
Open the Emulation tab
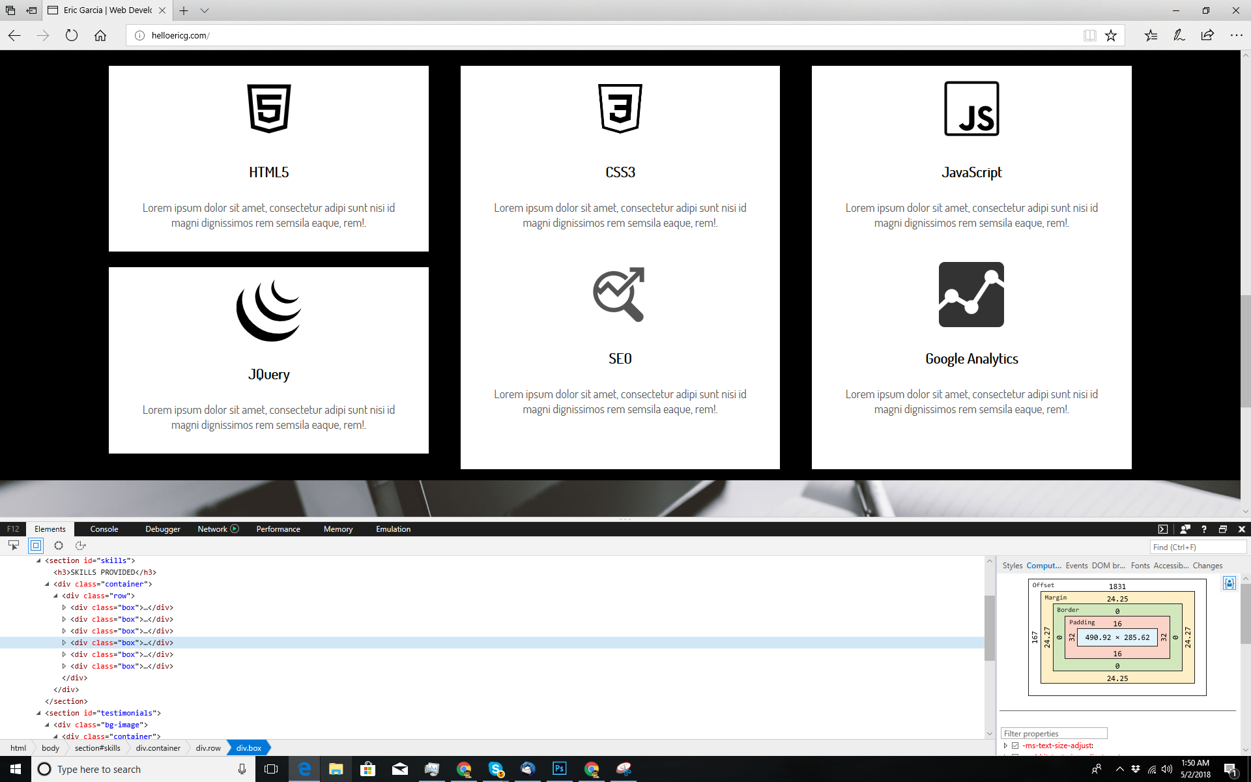[394, 529]
